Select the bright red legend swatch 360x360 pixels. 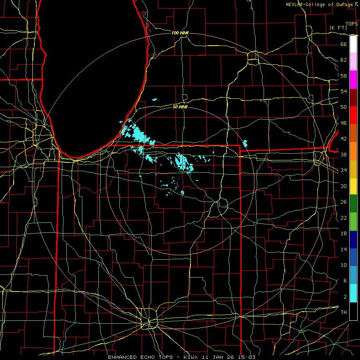(x=353, y=115)
